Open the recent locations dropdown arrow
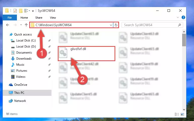This screenshot has height=121, width=194. pyautogui.click(x=21, y=25)
